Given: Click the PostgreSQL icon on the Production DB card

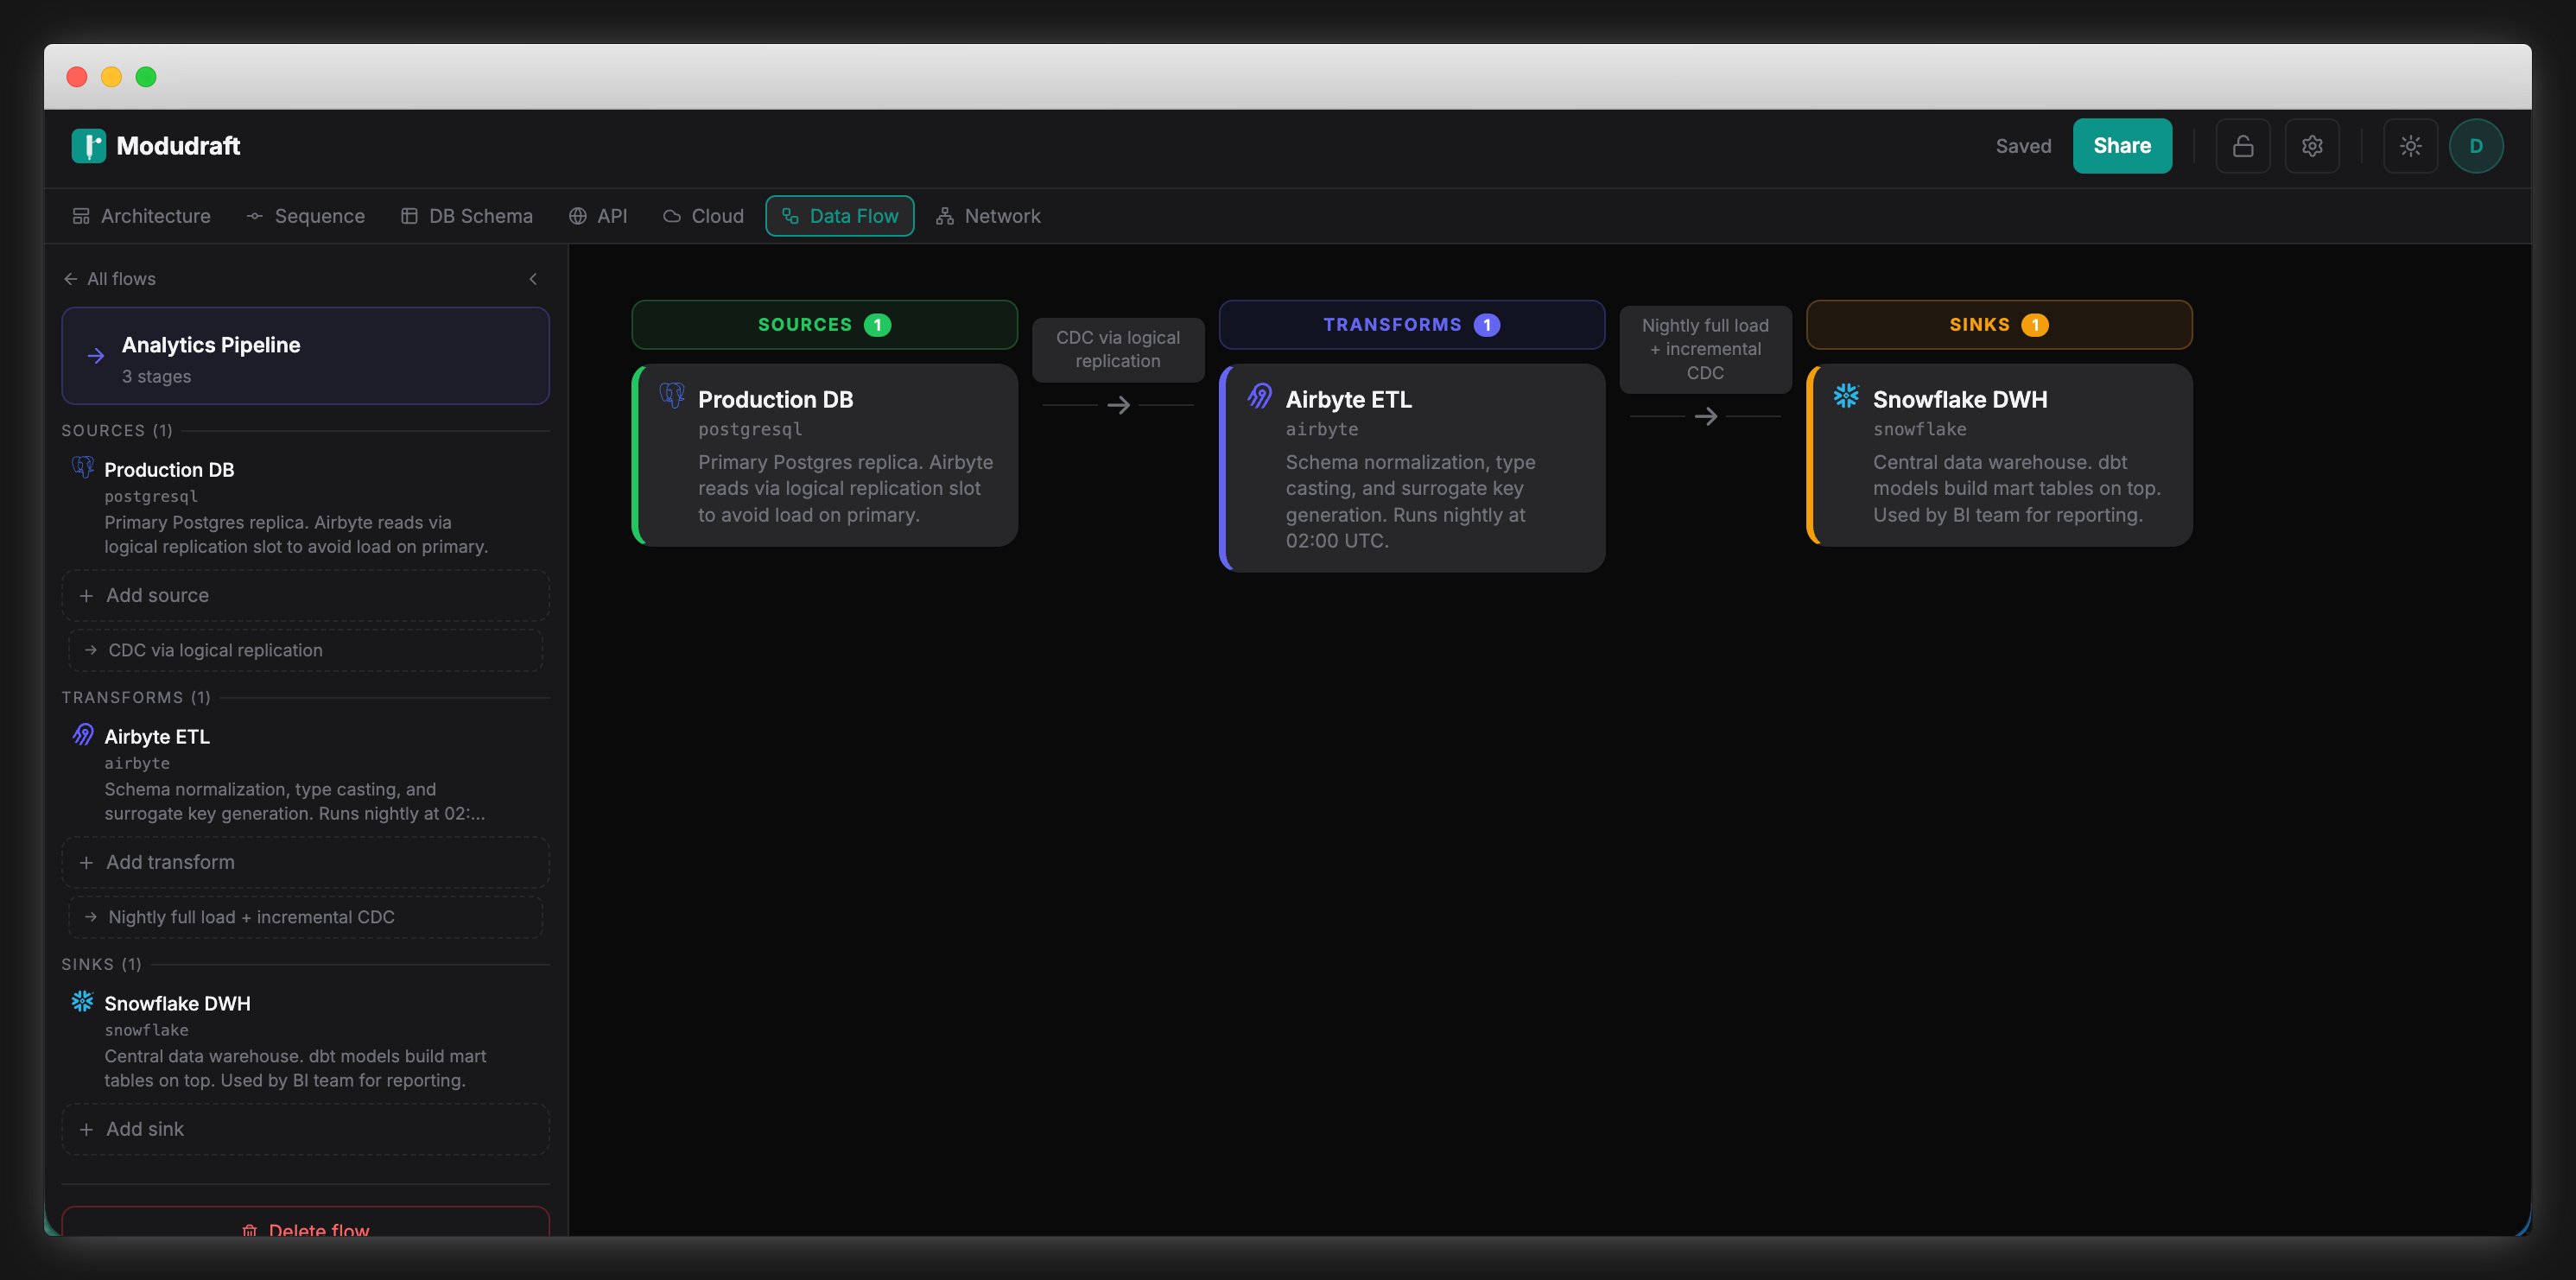Looking at the screenshot, I should click(672, 396).
